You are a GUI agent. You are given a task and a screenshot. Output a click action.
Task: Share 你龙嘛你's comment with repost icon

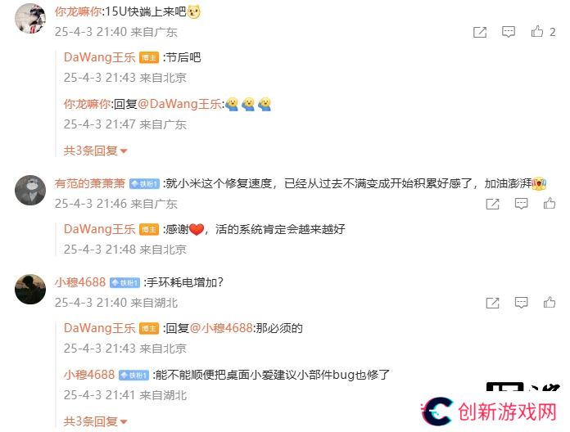tap(480, 32)
